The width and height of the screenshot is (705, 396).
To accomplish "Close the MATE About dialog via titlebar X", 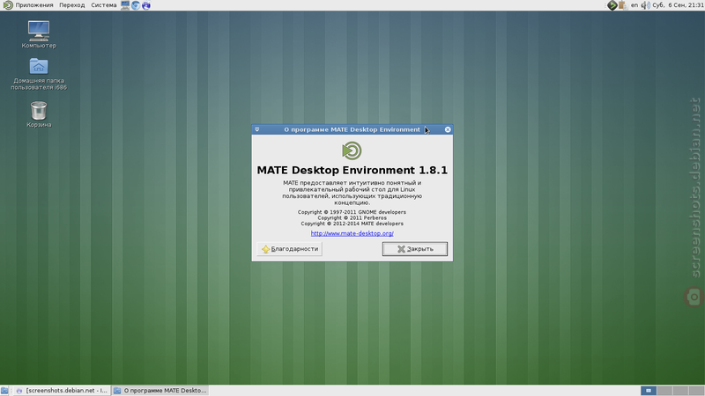I will 448,129.
